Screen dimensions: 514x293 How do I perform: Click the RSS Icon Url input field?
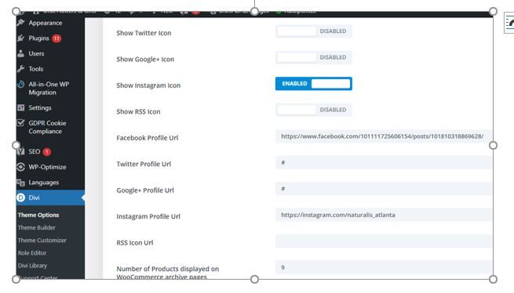pyautogui.click(x=383, y=241)
